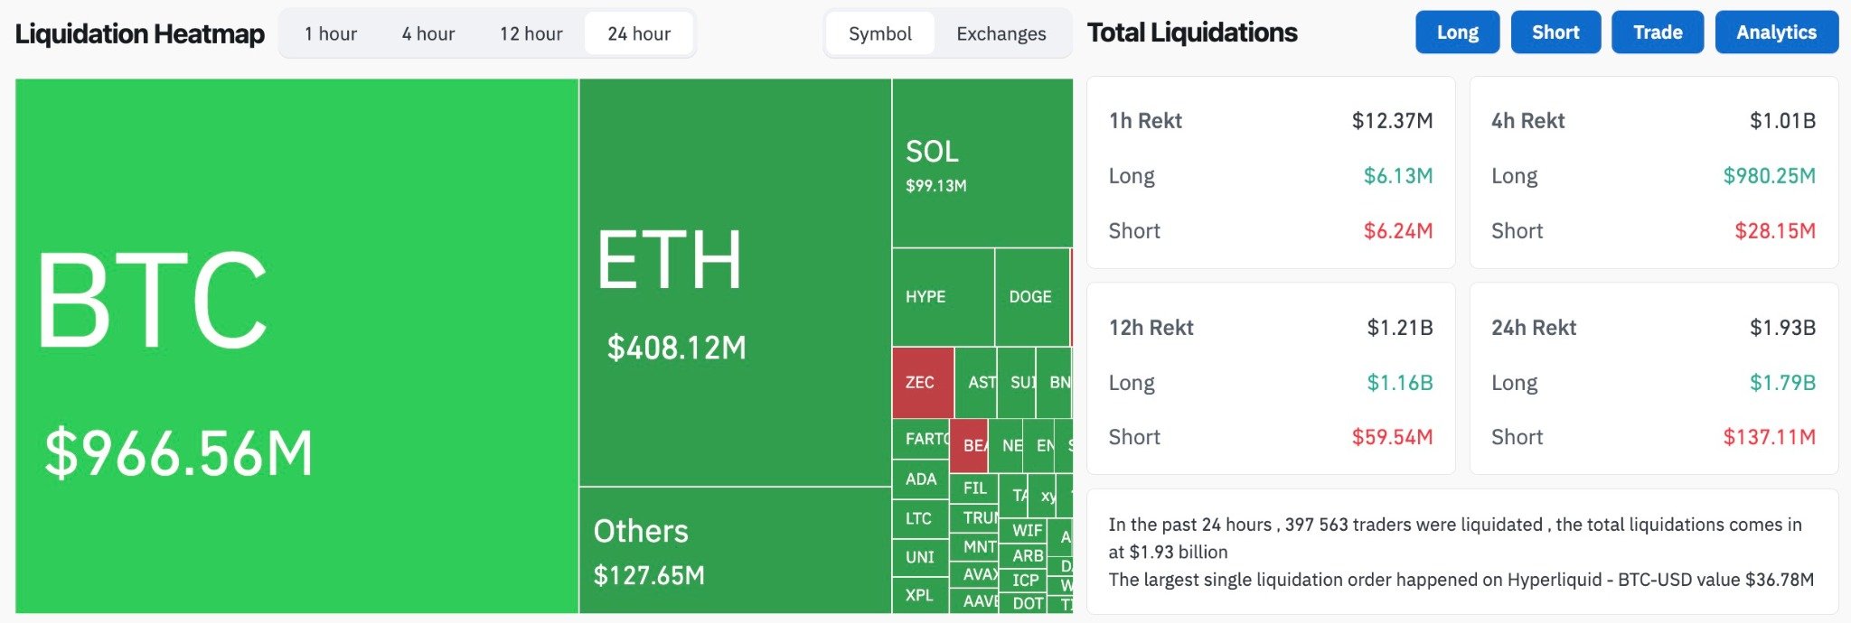Click the SOL heatmap tile

pyautogui.click(x=982, y=163)
